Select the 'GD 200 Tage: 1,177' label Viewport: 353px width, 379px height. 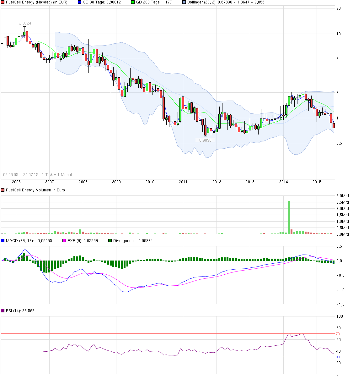[x=154, y=2]
